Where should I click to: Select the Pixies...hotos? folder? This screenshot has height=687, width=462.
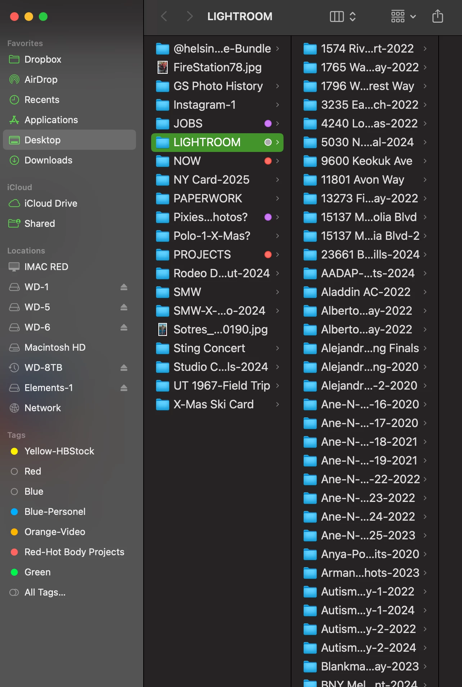pyautogui.click(x=217, y=217)
